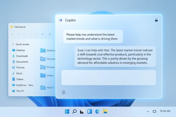This screenshot has height=117, width=176.
Task: Click the 10:44 AM taskbar clock
Action: tap(165, 111)
